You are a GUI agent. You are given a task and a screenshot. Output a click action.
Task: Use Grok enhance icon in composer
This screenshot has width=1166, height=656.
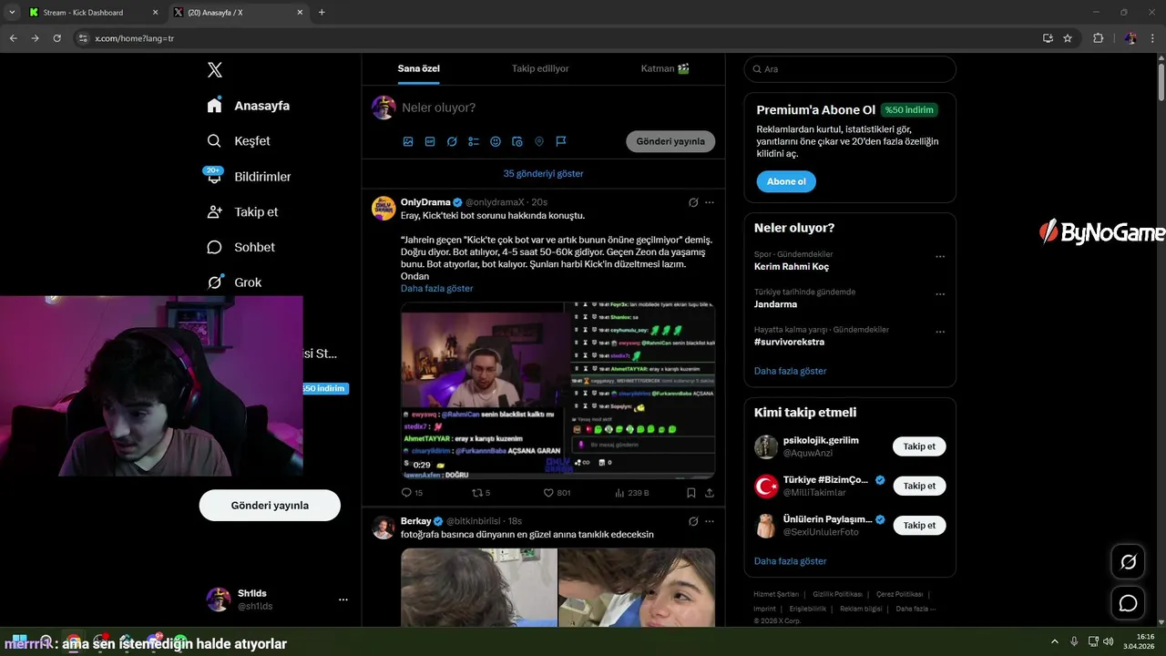pyautogui.click(x=452, y=141)
